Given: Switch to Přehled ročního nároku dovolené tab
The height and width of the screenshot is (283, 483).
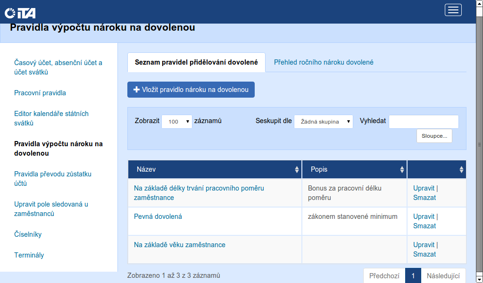Looking at the screenshot, I should tap(324, 62).
